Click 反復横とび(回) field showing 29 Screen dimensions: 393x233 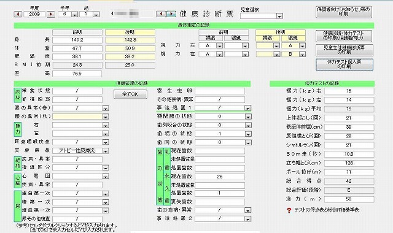coord(349,136)
